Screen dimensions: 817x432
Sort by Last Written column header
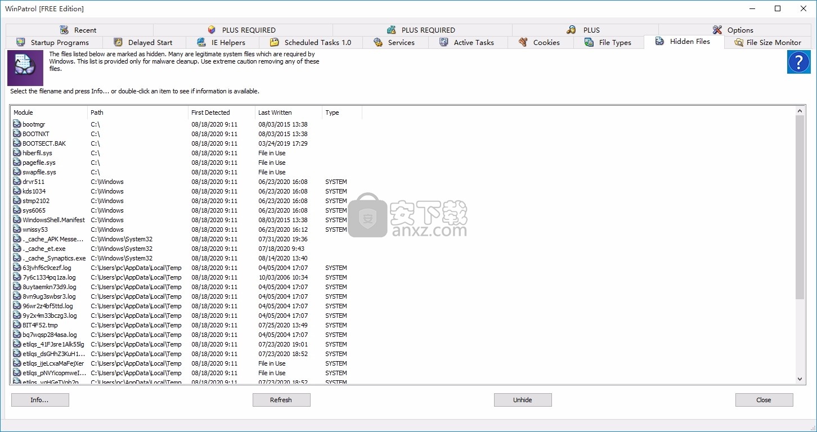289,112
